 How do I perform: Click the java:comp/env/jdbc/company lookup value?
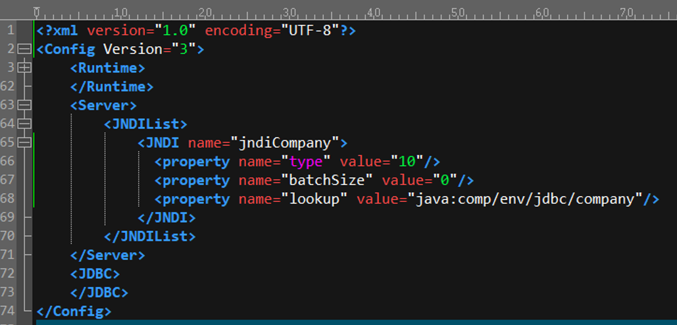[x=525, y=199]
